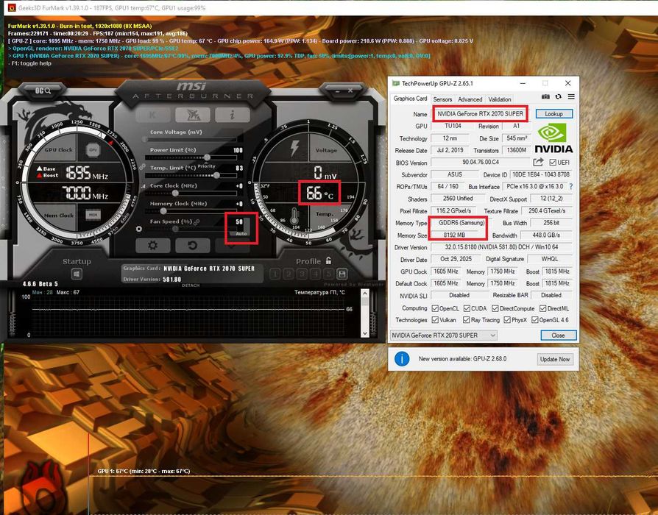Open the OC Scanner in MSI Afterburner
Viewport: 658px width, 515px height.
(x=43, y=90)
